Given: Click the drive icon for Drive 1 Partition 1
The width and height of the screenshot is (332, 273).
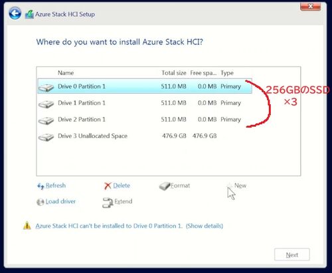Looking at the screenshot, I should [x=46, y=104].
